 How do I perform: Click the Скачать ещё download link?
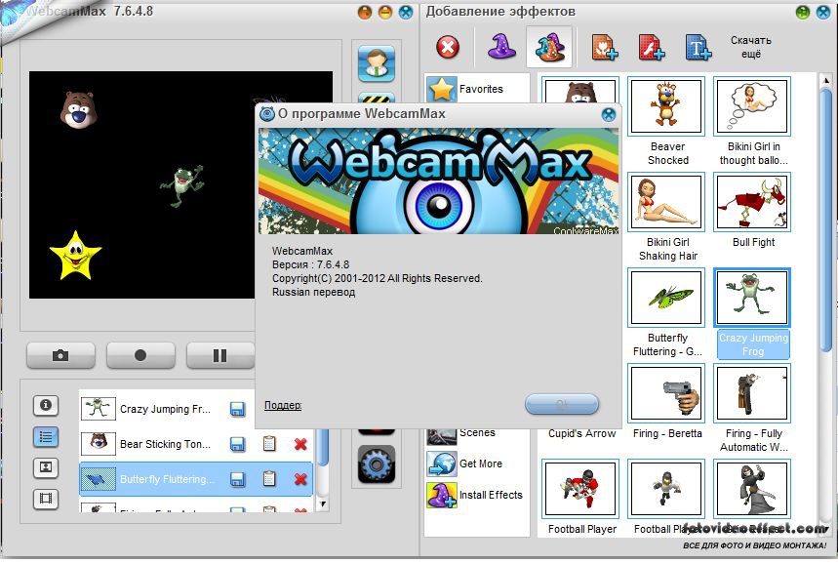(751, 47)
